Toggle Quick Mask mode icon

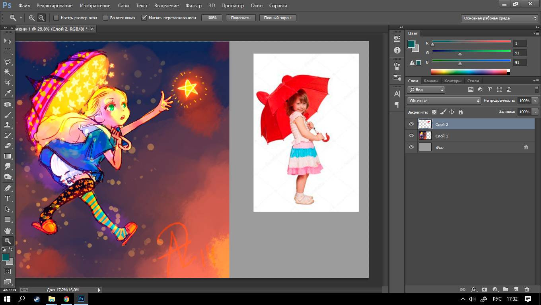8,271
